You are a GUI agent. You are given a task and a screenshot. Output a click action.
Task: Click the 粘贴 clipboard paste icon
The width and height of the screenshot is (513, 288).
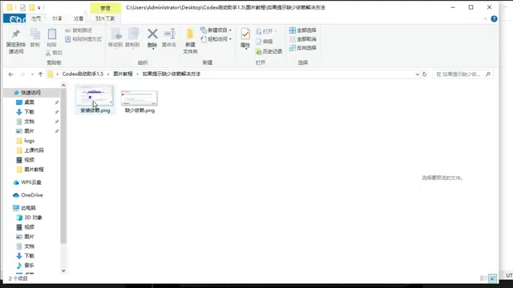click(x=52, y=34)
